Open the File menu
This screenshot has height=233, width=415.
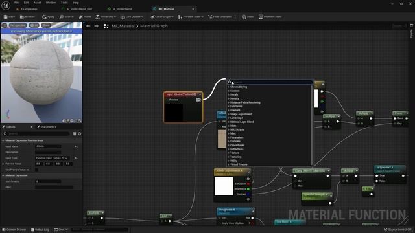16,3
